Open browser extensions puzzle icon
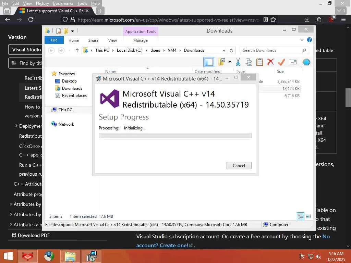351x263 pixels. (319, 20)
